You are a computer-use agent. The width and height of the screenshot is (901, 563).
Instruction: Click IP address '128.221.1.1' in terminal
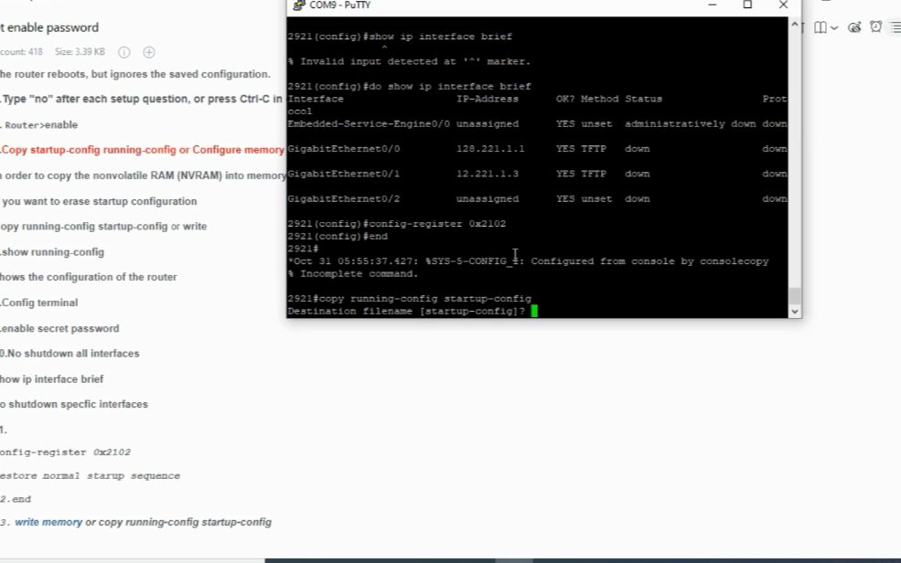tap(490, 149)
